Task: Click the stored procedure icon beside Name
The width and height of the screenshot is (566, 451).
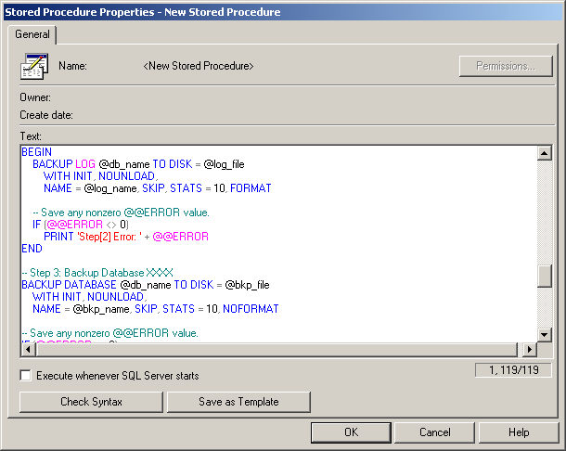Action: (34, 67)
